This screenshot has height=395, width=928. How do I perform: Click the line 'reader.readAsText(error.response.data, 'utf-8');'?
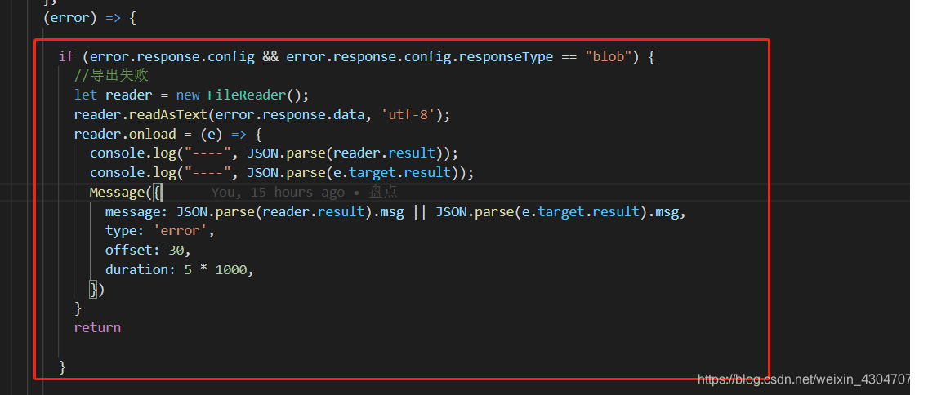(262, 114)
